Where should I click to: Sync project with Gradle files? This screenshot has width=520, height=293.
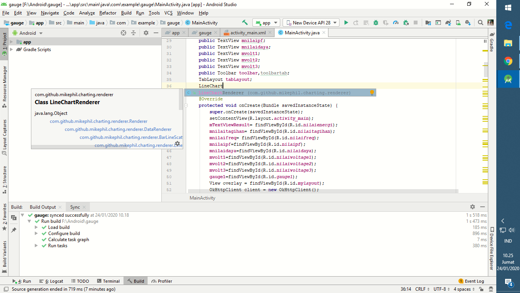pyautogui.click(x=448, y=22)
